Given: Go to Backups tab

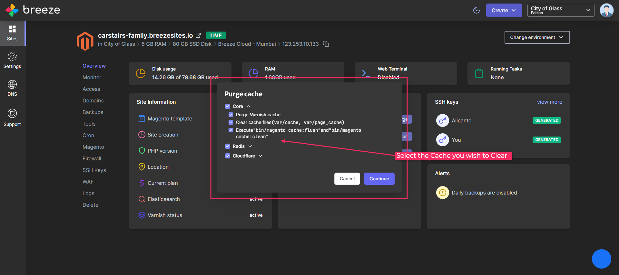Looking at the screenshot, I should pos(93,112).
